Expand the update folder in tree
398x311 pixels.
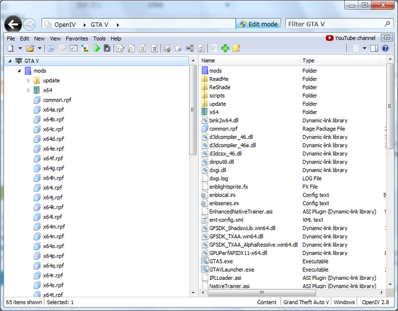(29, 80)
